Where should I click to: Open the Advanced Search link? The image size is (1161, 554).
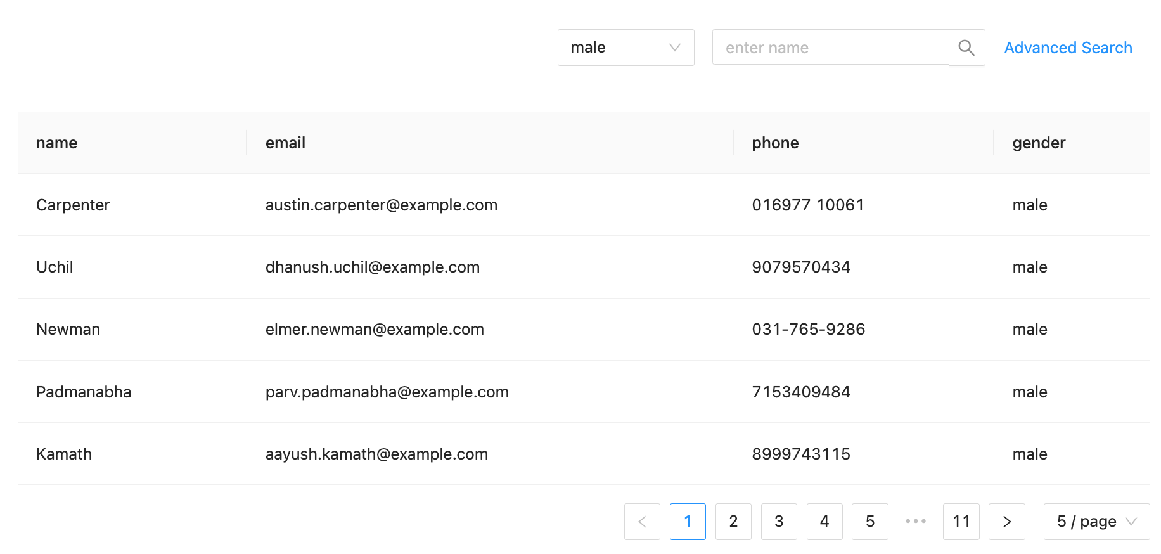[1068, 48]
